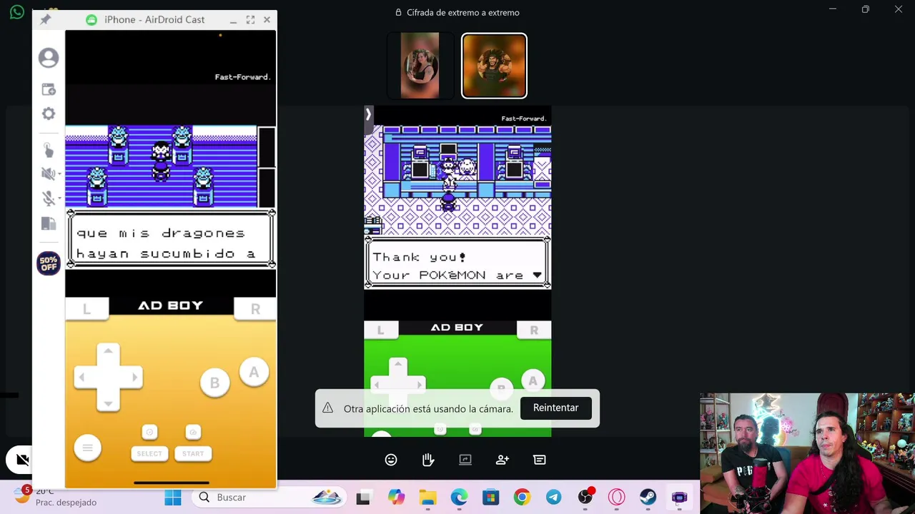Open the 50% OFF promotion badge
Screen dimensions: 915x514
click(x=49, y=263)
